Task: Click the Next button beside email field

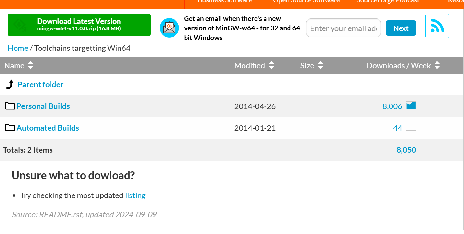Action: tap(401, 28)
